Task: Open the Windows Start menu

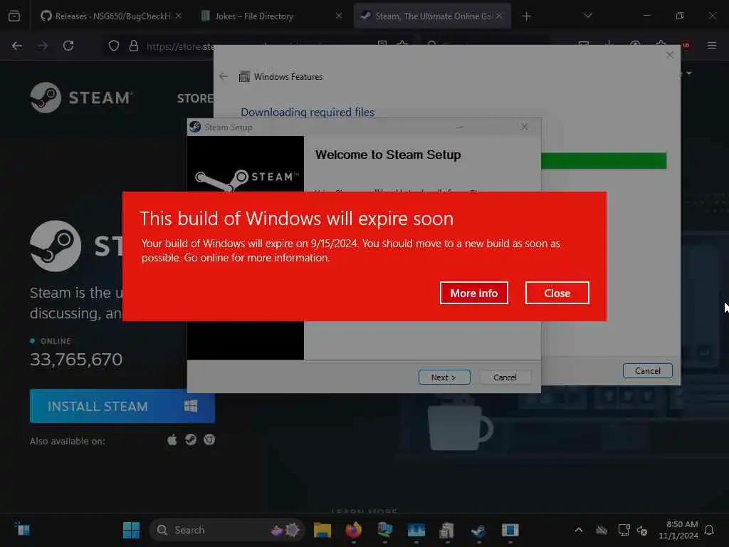Action: [x=131, y=530]
